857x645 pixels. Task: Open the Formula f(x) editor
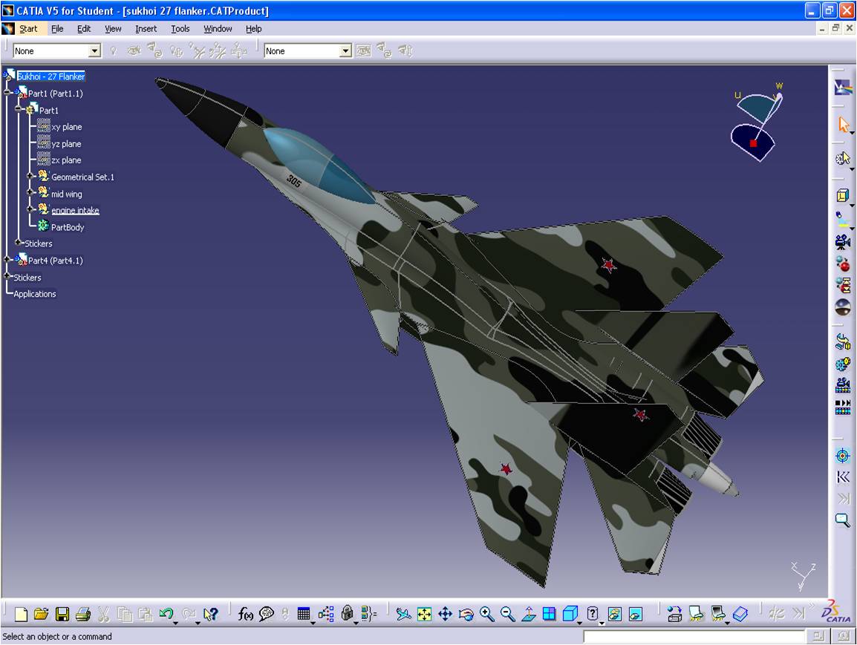coord(245,614)
